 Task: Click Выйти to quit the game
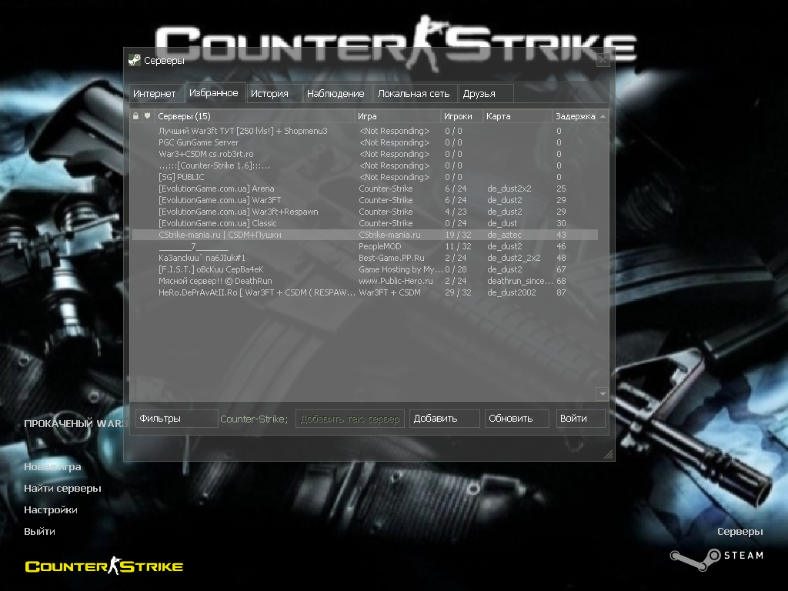(x=39, y=532)
